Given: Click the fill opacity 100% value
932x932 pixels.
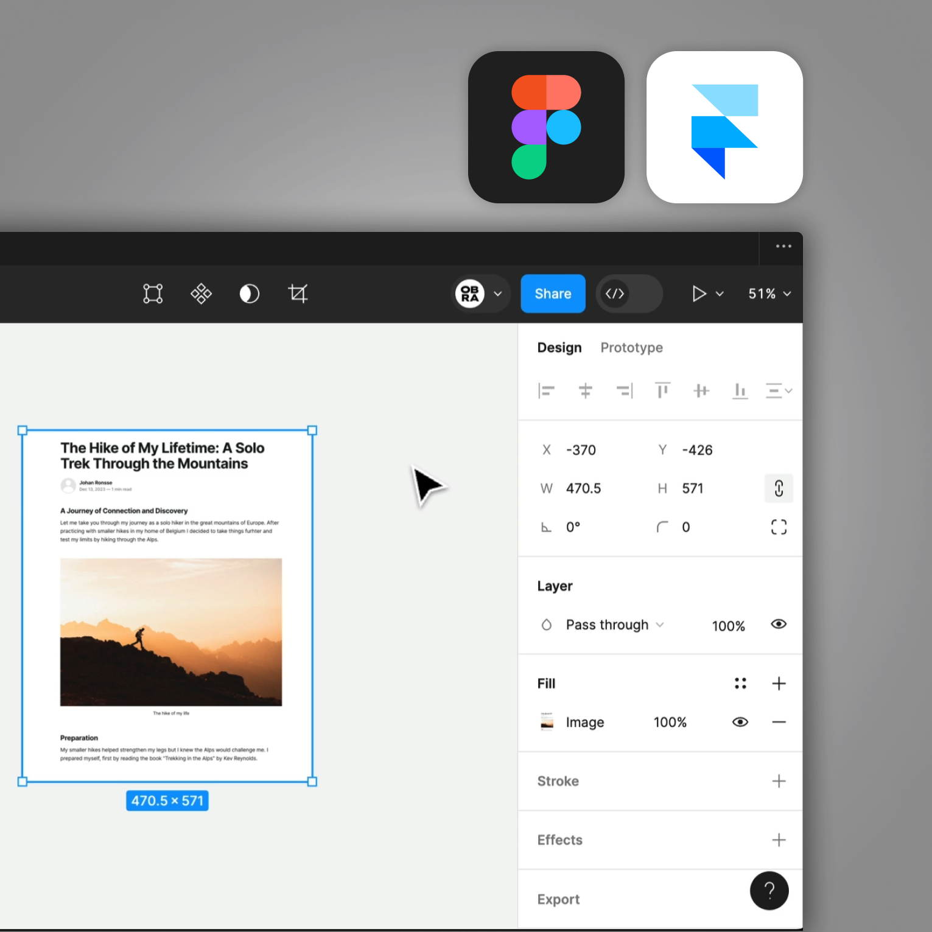Looking at the screenshot, I should pos(670,722).
